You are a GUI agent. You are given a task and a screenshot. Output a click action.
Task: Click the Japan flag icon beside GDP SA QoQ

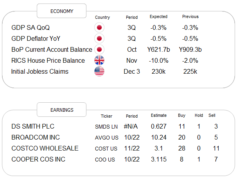pyautogui.click(x=99, y=27)
